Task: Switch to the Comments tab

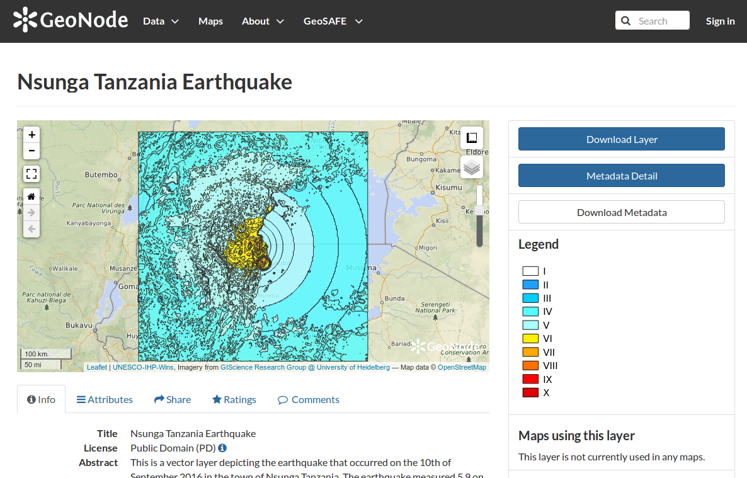Action: coord(309,399)
